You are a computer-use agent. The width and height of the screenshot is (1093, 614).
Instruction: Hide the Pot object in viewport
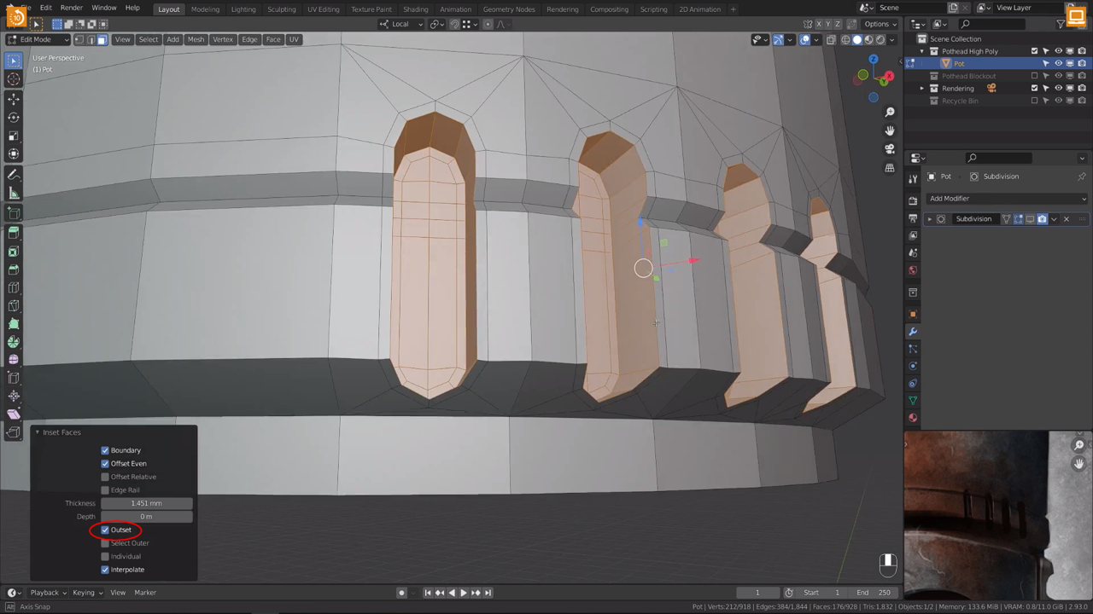[1058, 63]
